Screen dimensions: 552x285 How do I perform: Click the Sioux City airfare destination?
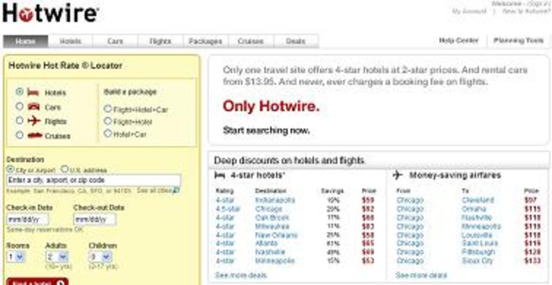coord(478,261)
